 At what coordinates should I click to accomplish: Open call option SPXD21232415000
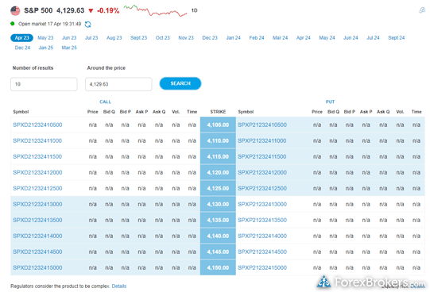pos(37,267)
